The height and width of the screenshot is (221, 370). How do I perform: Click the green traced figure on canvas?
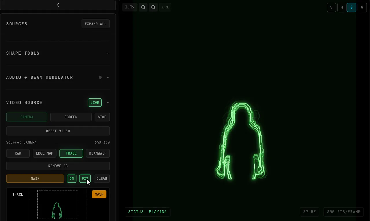pos(241,141)
